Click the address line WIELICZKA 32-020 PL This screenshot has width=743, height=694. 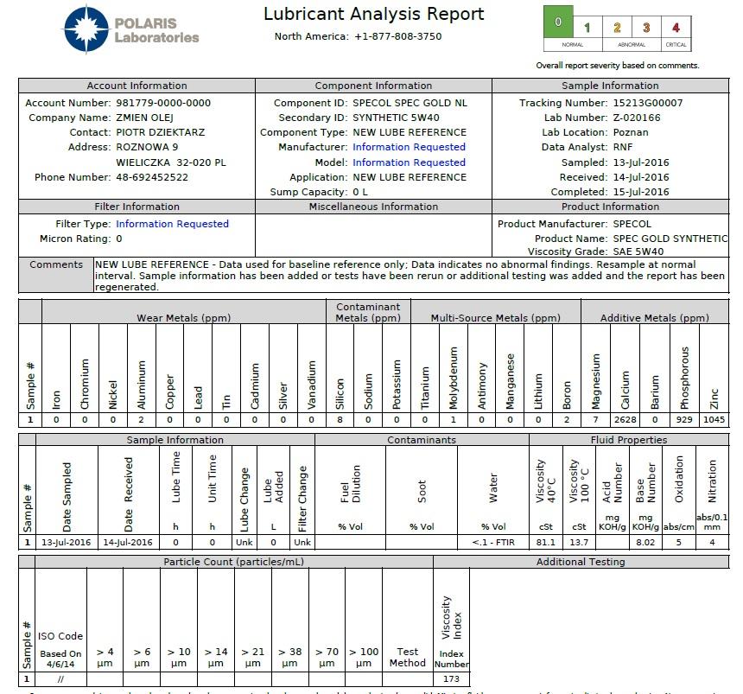point(171,162)
